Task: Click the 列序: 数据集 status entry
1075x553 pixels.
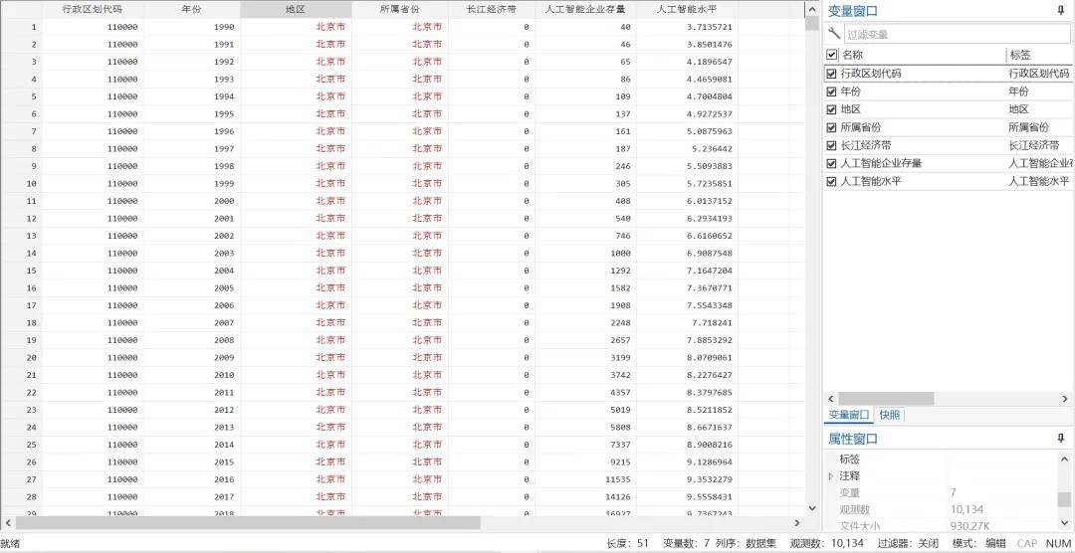Action: coord(746,543)
